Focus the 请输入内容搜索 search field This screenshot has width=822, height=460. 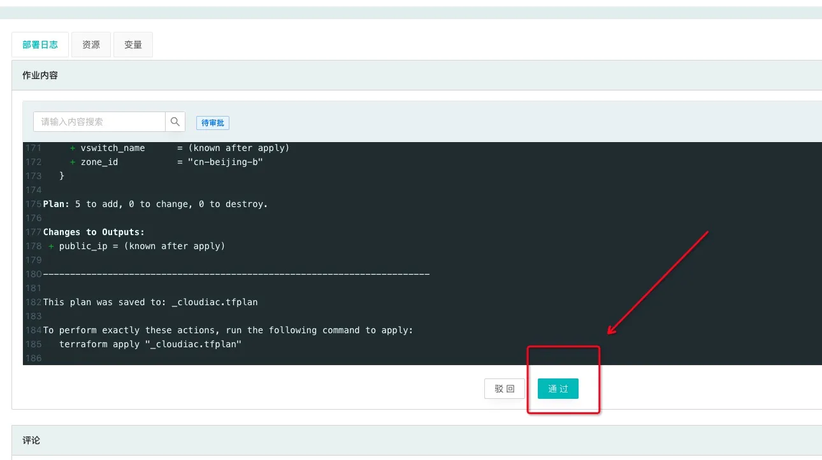[x=99, y=122]
